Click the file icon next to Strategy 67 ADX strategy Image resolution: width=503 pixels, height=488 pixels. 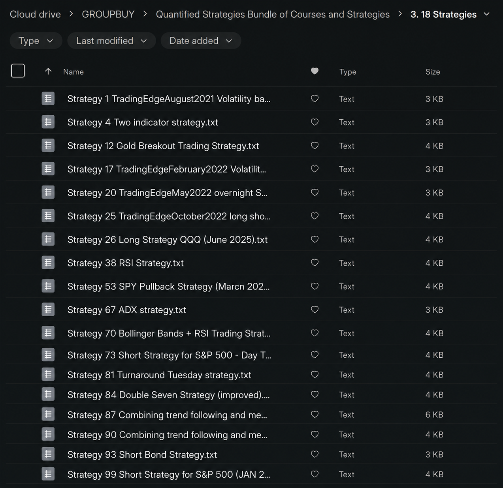[48, 310]
